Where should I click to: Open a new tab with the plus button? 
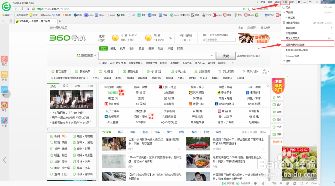coord(60,21)
